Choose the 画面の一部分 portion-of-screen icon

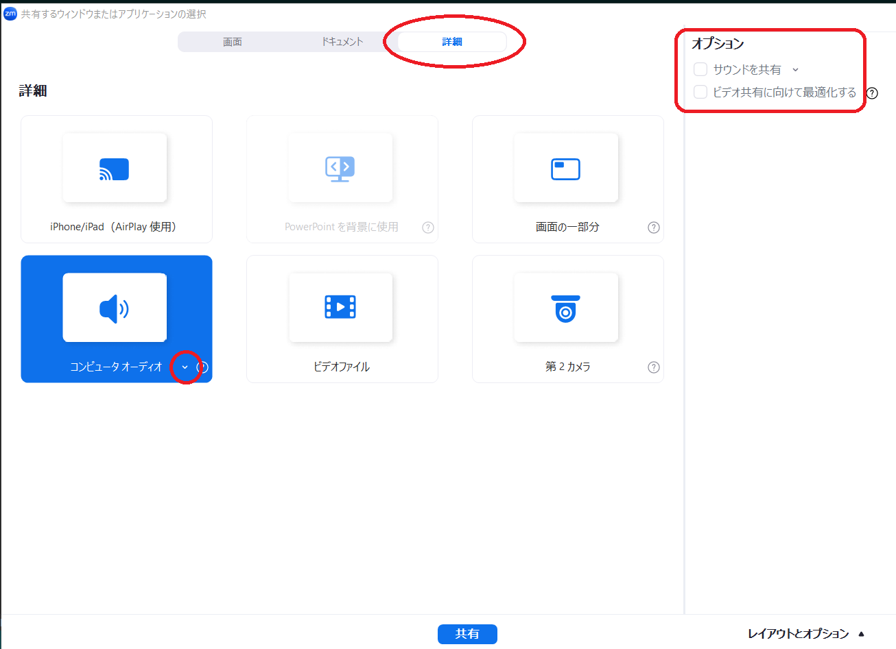pos(566,169)
